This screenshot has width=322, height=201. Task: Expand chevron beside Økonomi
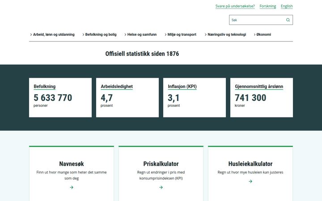[x=254, y=35]
